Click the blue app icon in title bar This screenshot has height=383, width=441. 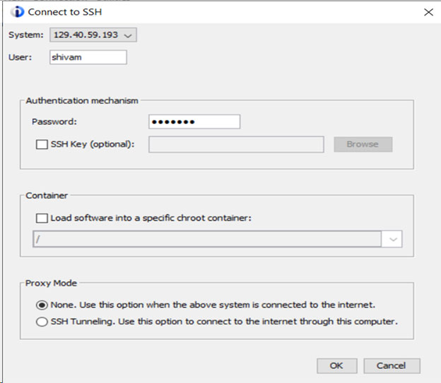tap(18, 12)
